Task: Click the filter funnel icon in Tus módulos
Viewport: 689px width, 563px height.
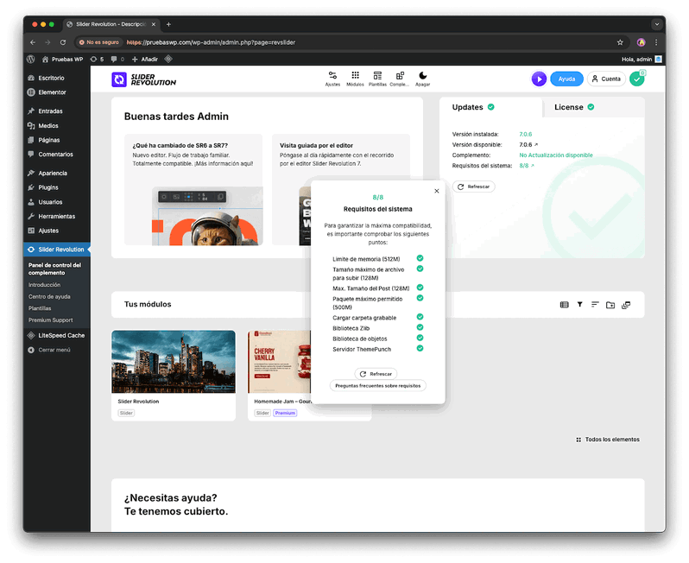Action: point(579,304)
